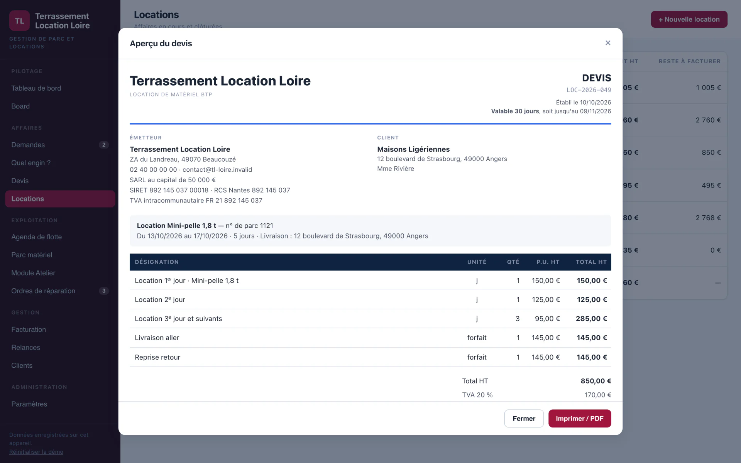Viewport: 741px width, 463px height.
Task: Open Facturation page
Action: click(60, 330)
